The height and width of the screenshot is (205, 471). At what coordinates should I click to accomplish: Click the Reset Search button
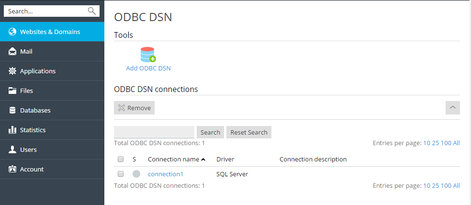[248, 132]
